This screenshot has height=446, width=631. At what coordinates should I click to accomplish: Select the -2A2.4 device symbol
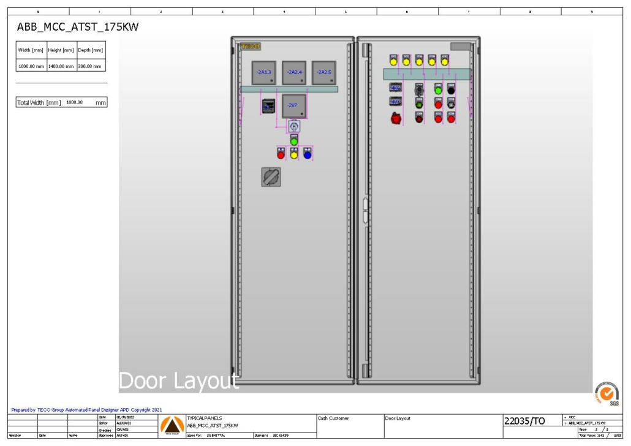click(294, 72)
